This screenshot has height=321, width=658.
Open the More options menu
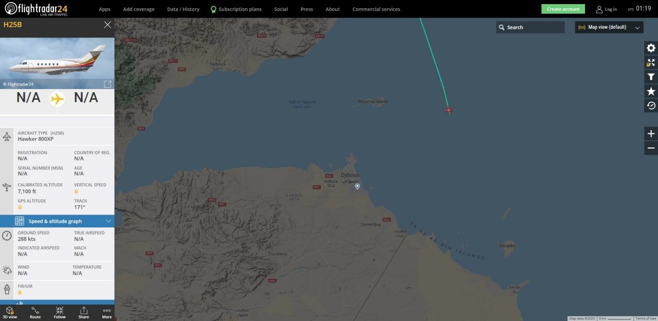click(107, 313)
